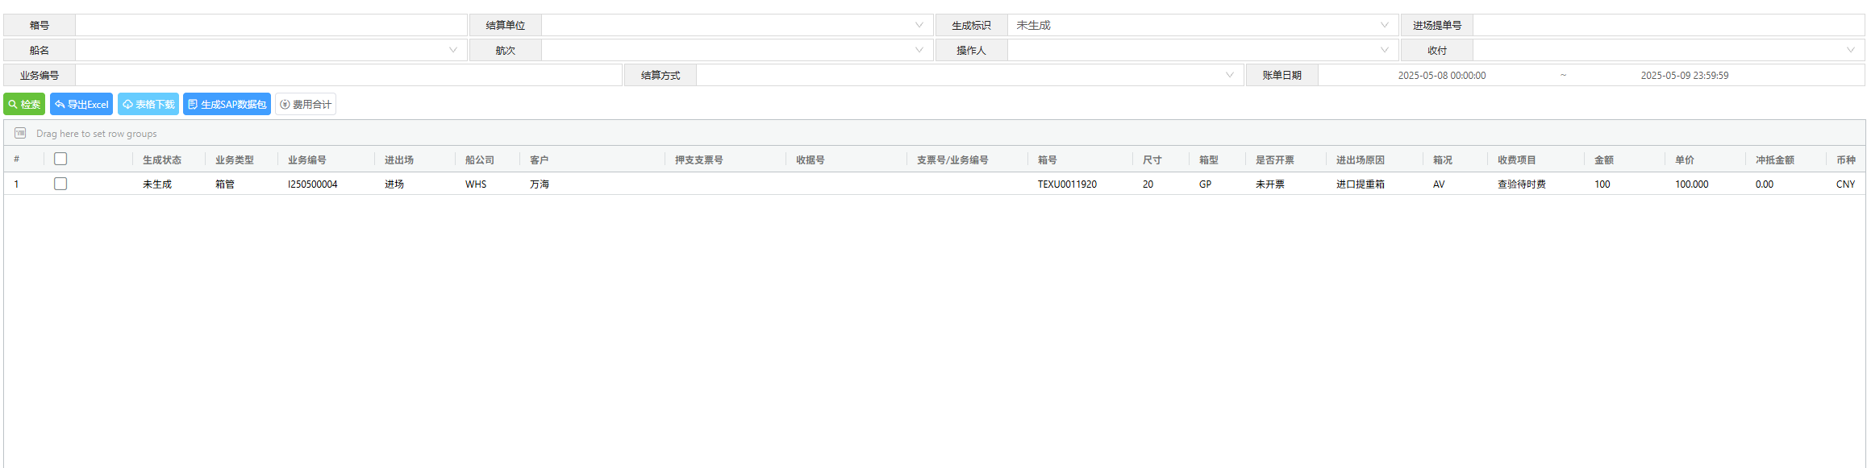The image size is (1867, 468).
Task: Expand the 船名 dropdown
Action: [x=452, y=50]
